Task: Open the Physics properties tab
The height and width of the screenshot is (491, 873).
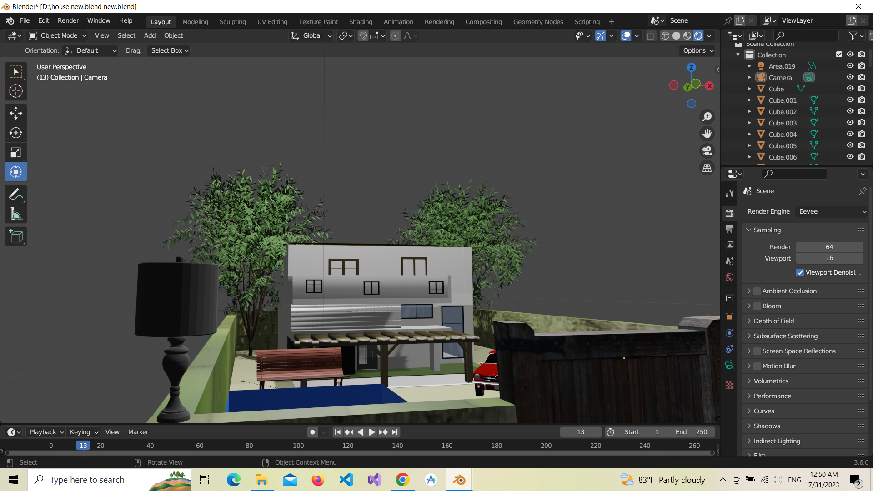Action: 729,333
